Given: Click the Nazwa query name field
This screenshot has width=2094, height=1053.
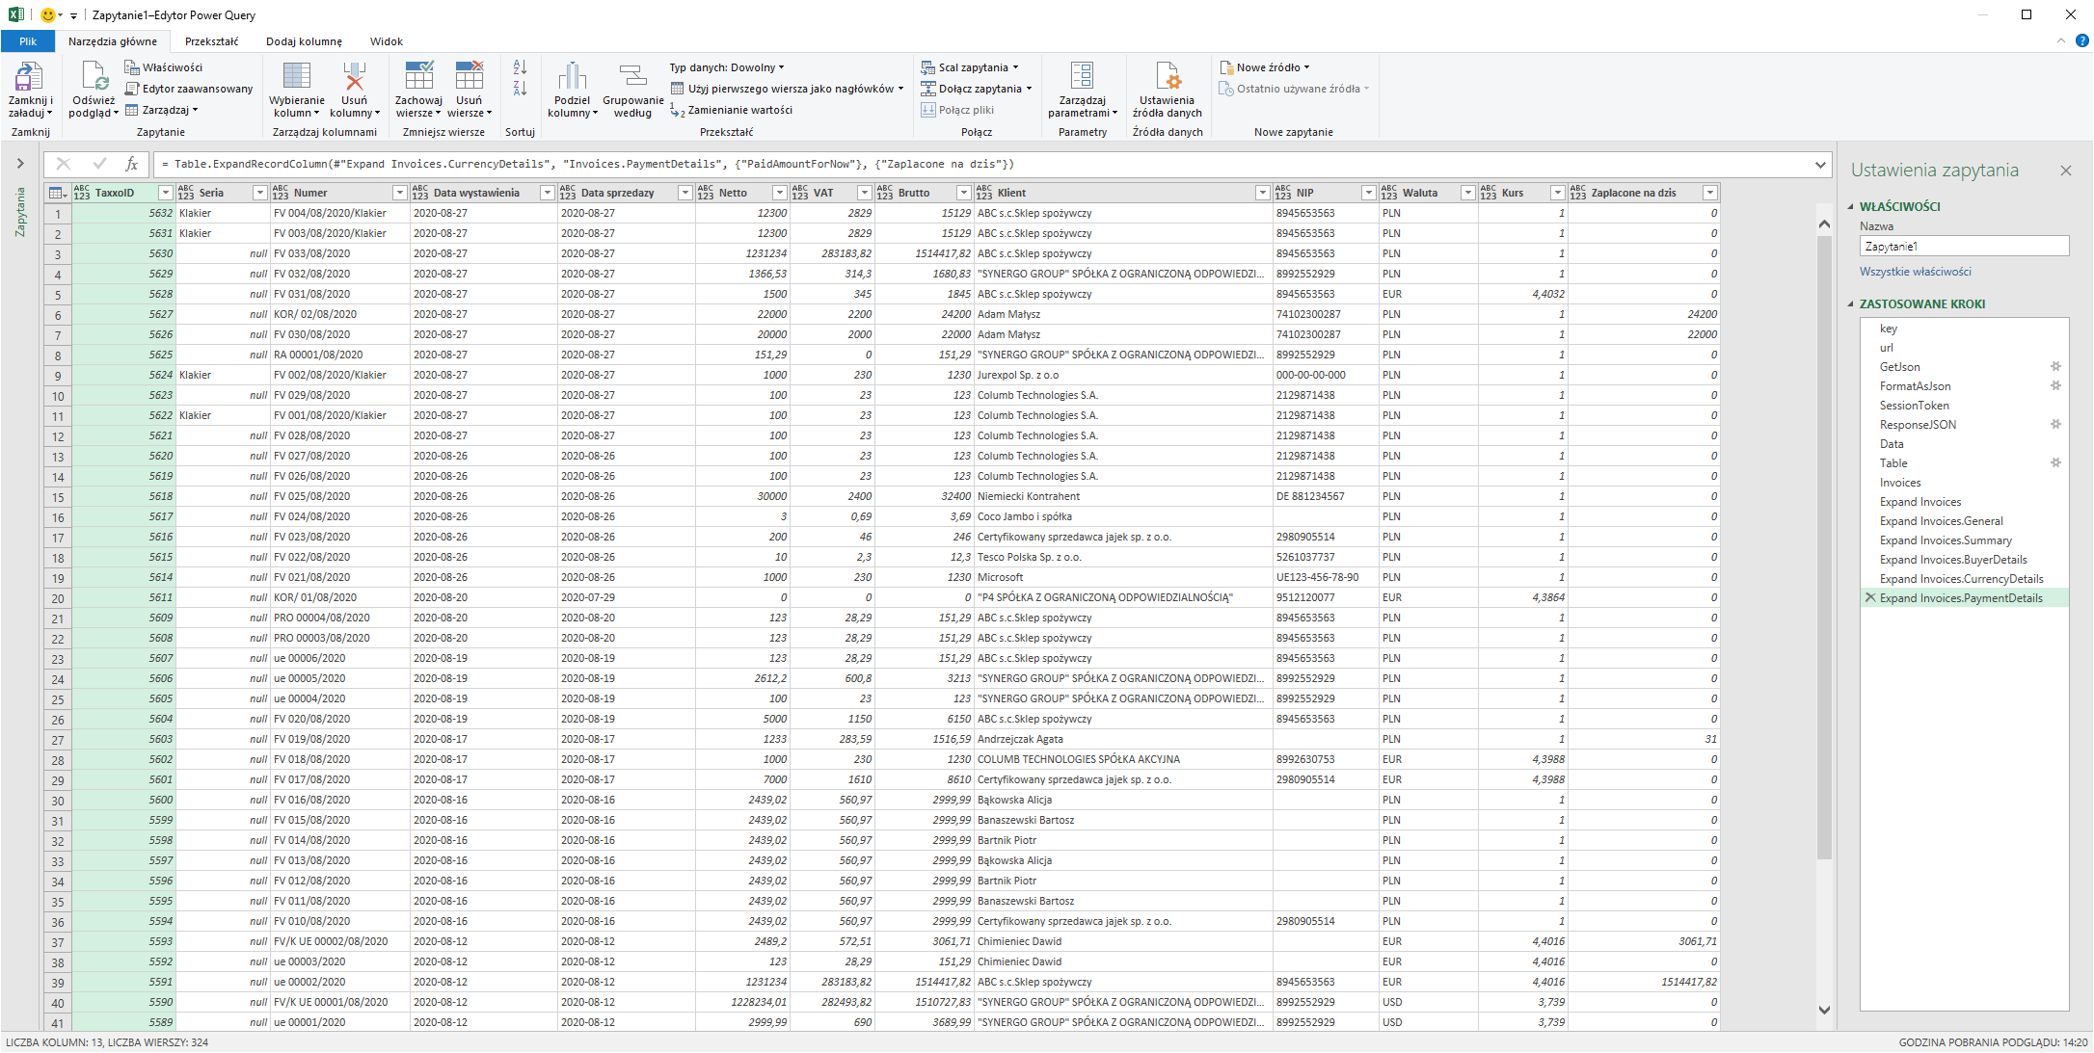Looking at the screenshot, I should 1964,247.
